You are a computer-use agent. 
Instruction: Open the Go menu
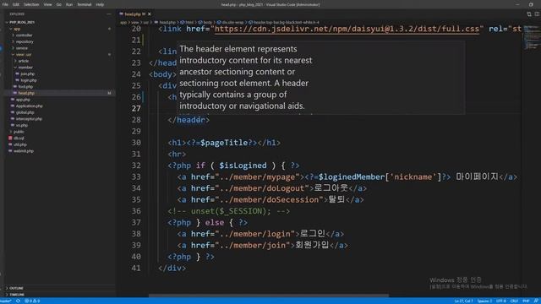point(58,4)
